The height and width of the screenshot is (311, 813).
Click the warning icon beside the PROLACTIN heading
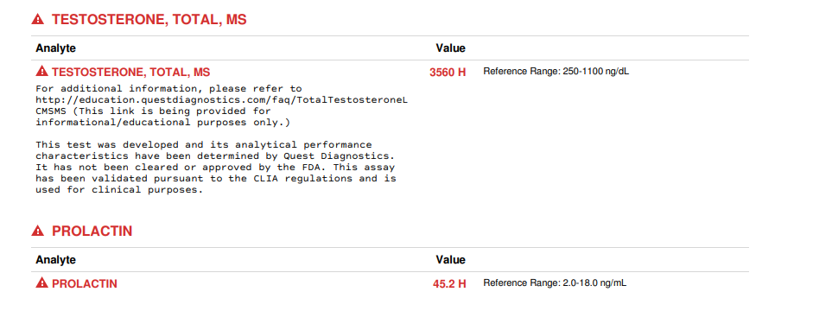click(x=37, y=232)
